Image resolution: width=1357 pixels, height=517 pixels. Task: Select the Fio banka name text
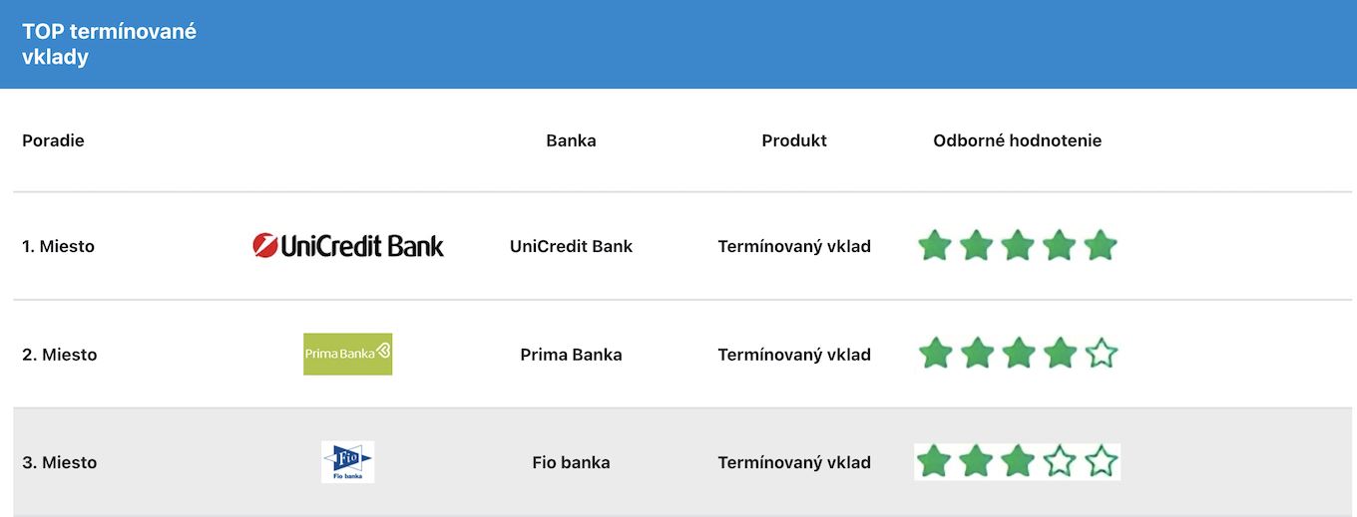[571, 462]
